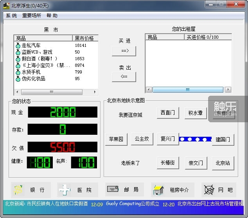Select 伪劣化妆品 item icon
Viewport: 248px width, 218px height.
coord(18,79)
